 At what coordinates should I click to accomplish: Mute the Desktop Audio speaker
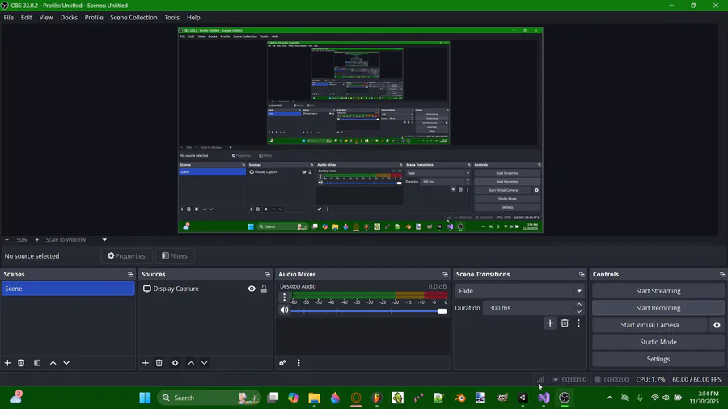pyautogui.click(x=284, y=310)
